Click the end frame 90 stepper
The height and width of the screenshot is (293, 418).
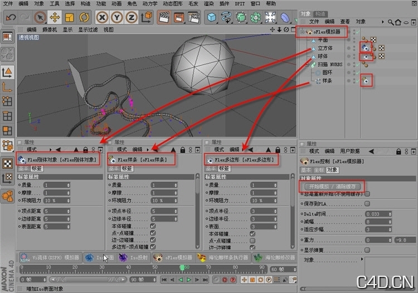point(154,280)
